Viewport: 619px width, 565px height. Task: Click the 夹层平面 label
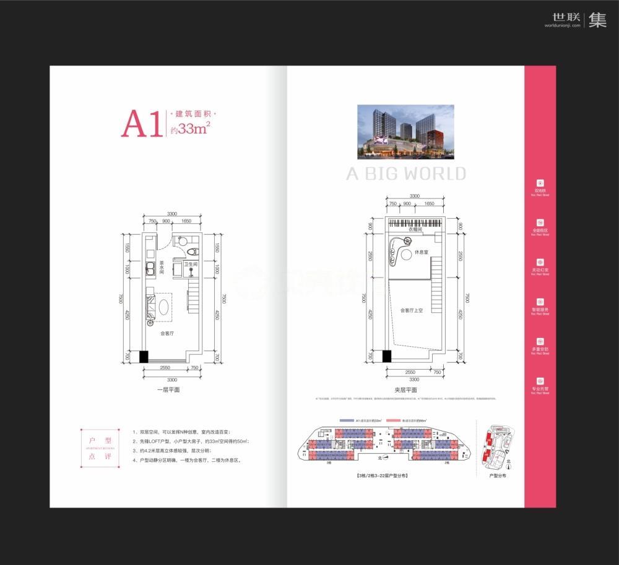pyautogui.click(x=405, y=390)
